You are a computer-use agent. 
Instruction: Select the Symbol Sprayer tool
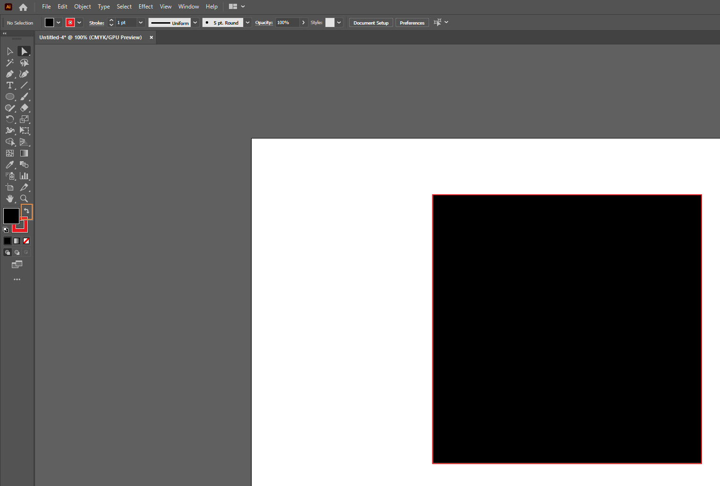10,176
